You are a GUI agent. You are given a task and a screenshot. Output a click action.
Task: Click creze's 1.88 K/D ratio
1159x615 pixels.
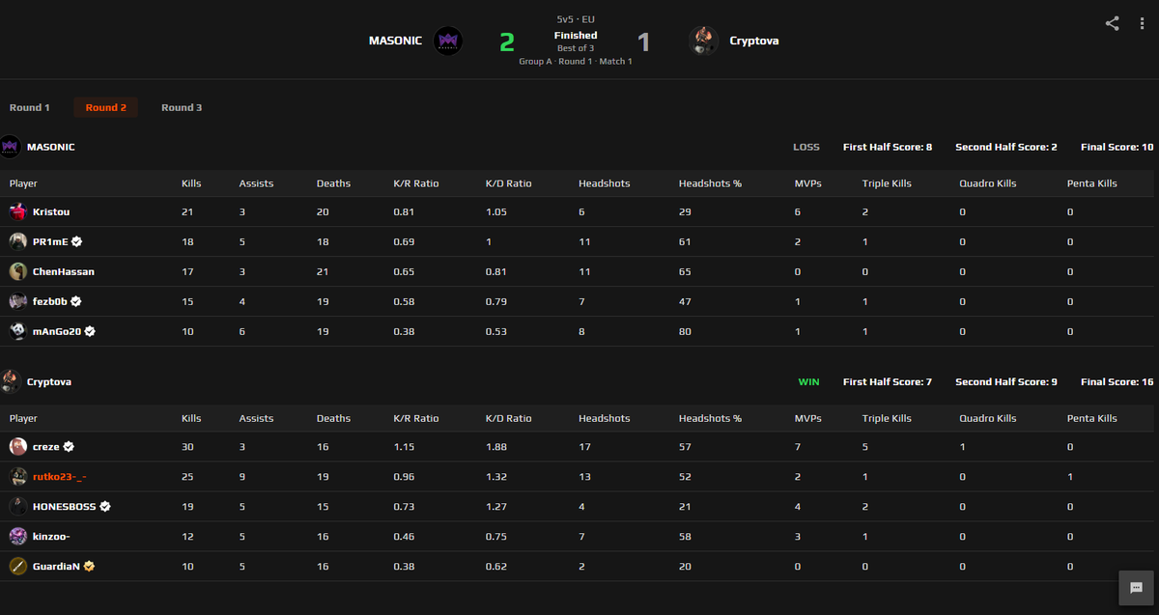(x=495, y=447)
